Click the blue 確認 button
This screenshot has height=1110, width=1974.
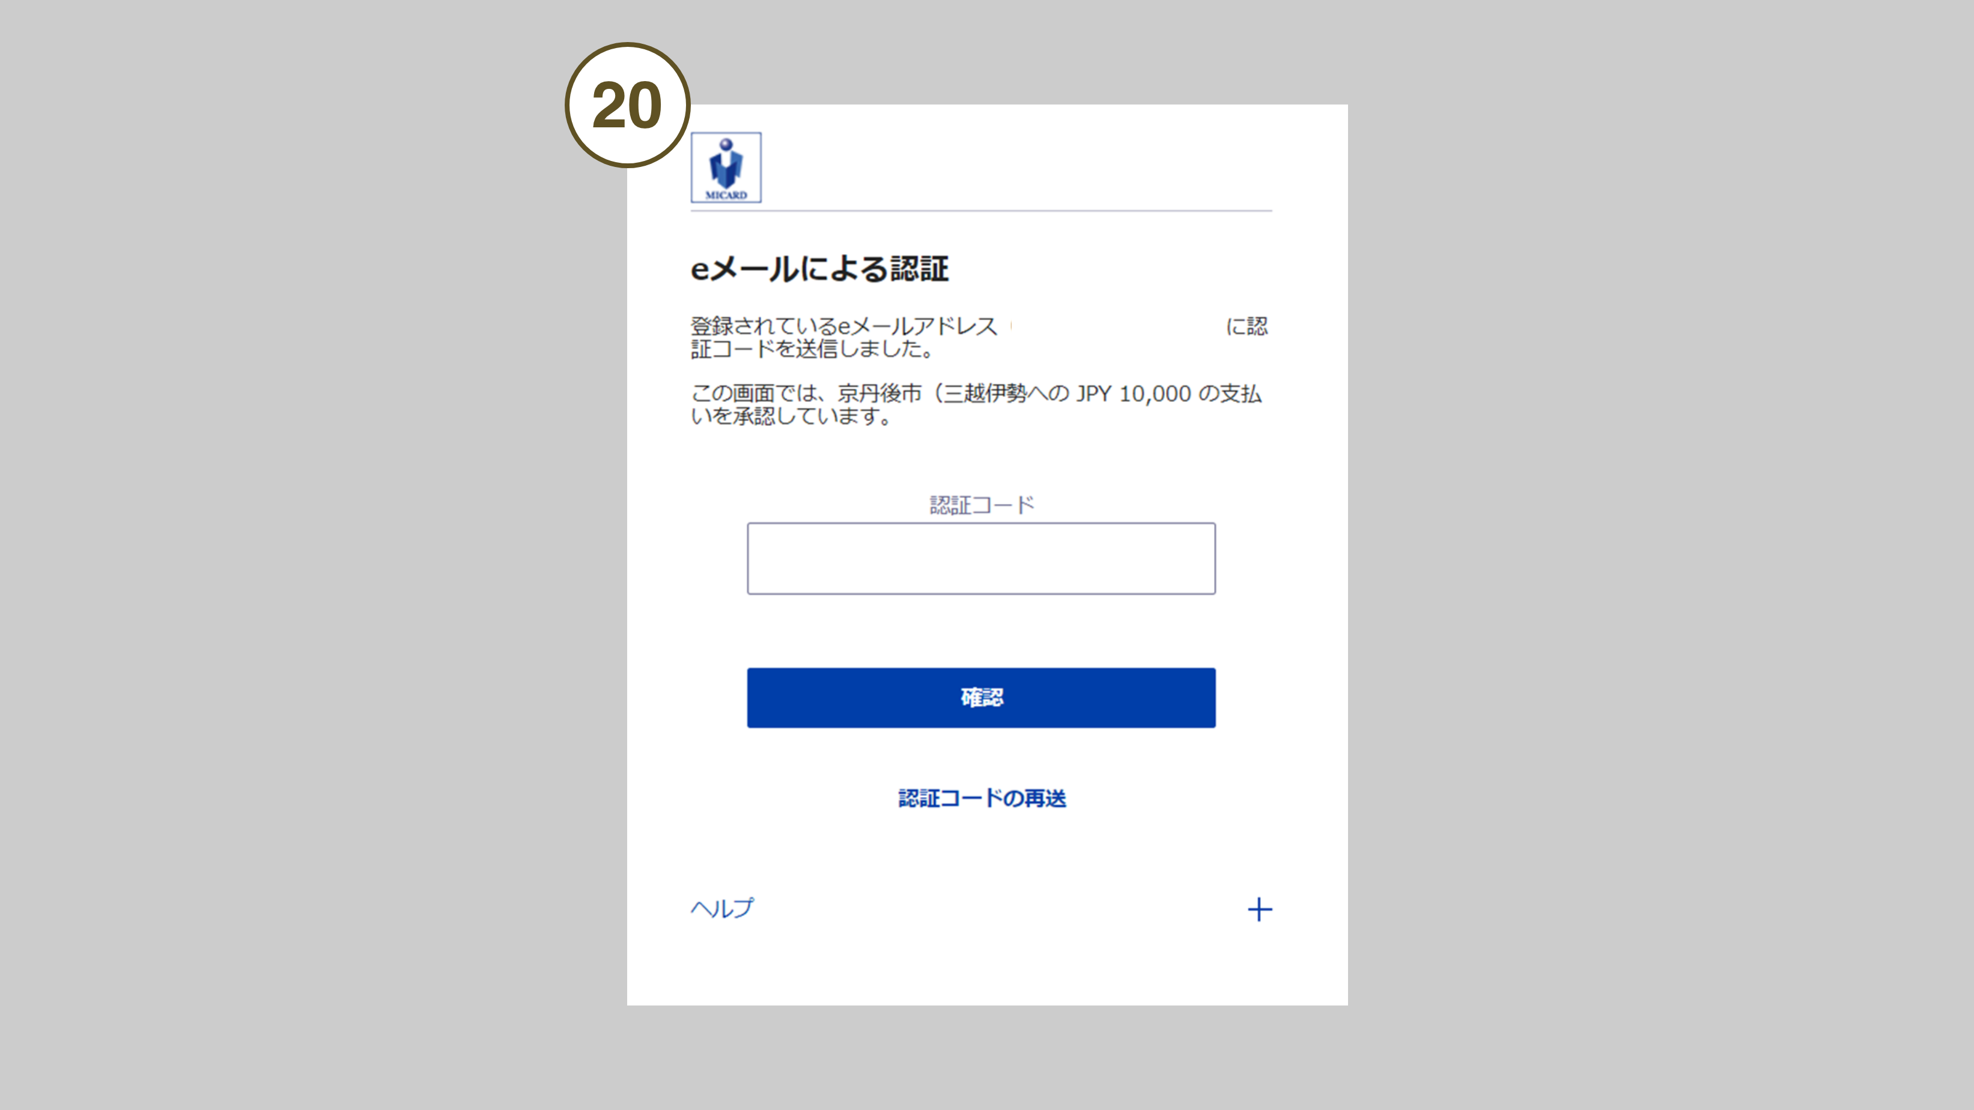point(981,698)
